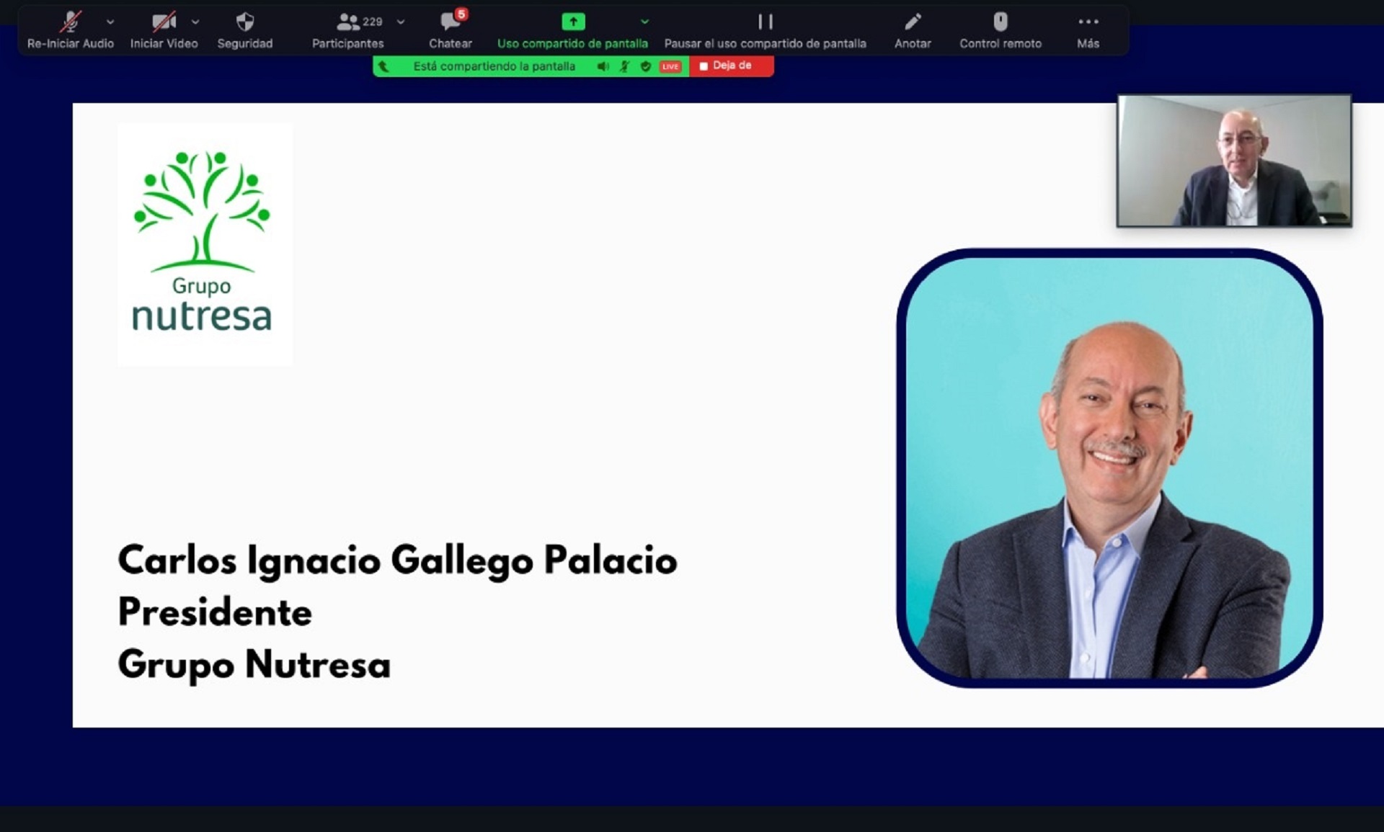This screenshot has height=832, width=1384.
Task: Stop sharing with red Deja de button
Action: 731,66
